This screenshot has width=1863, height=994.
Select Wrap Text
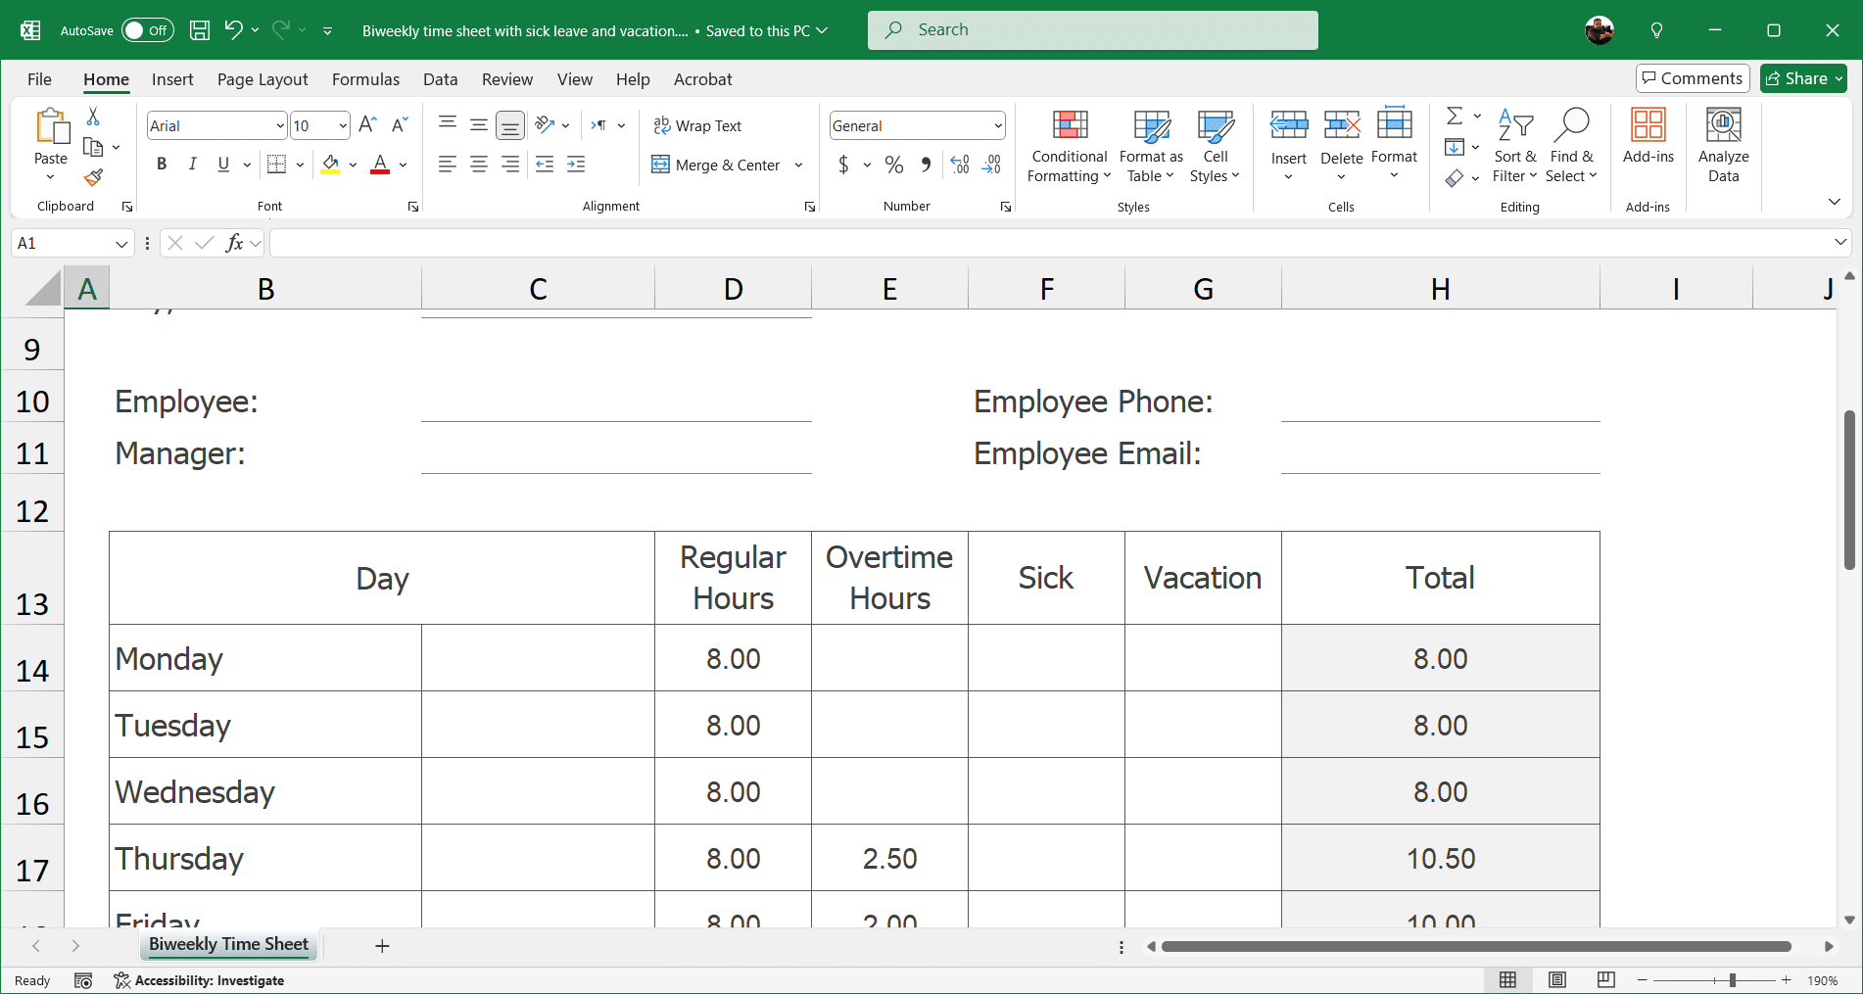697,125
